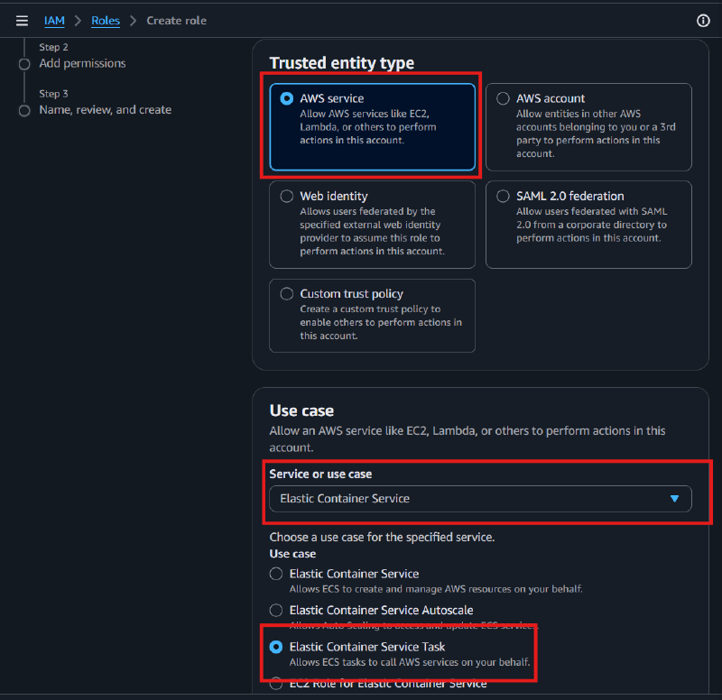Click chevron separator after IAM breadcrumb
722x700 pixels.
click(x=78, y=21)
